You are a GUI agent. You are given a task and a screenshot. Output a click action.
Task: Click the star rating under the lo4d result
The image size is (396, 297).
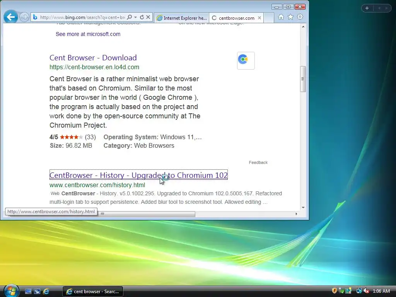pyautogui.click(x=71, y=137)
